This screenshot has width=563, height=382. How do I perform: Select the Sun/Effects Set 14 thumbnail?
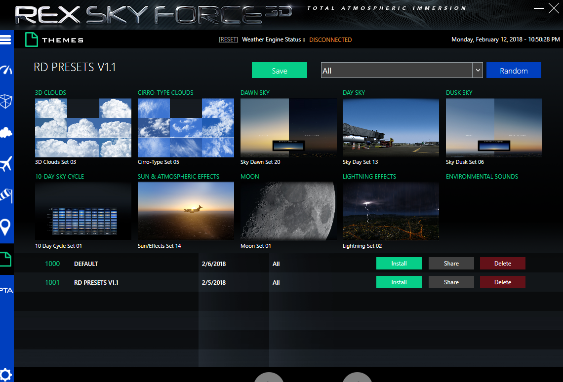coord(186,211)
